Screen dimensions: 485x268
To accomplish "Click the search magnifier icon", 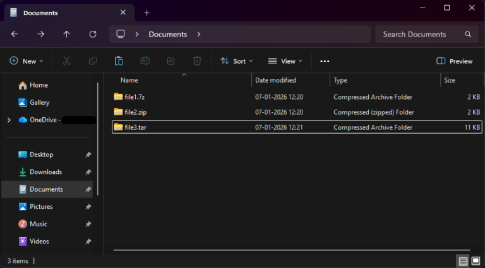I will click(468, 34).
